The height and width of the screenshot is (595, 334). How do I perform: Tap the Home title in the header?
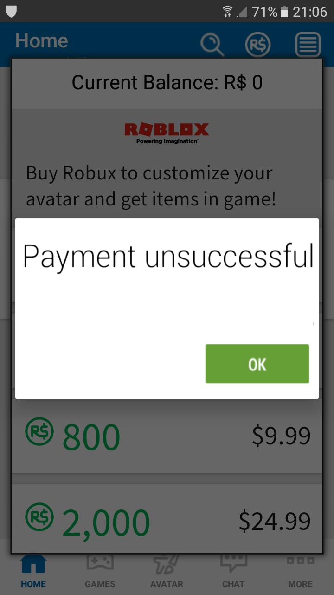(x=41, y=41)
